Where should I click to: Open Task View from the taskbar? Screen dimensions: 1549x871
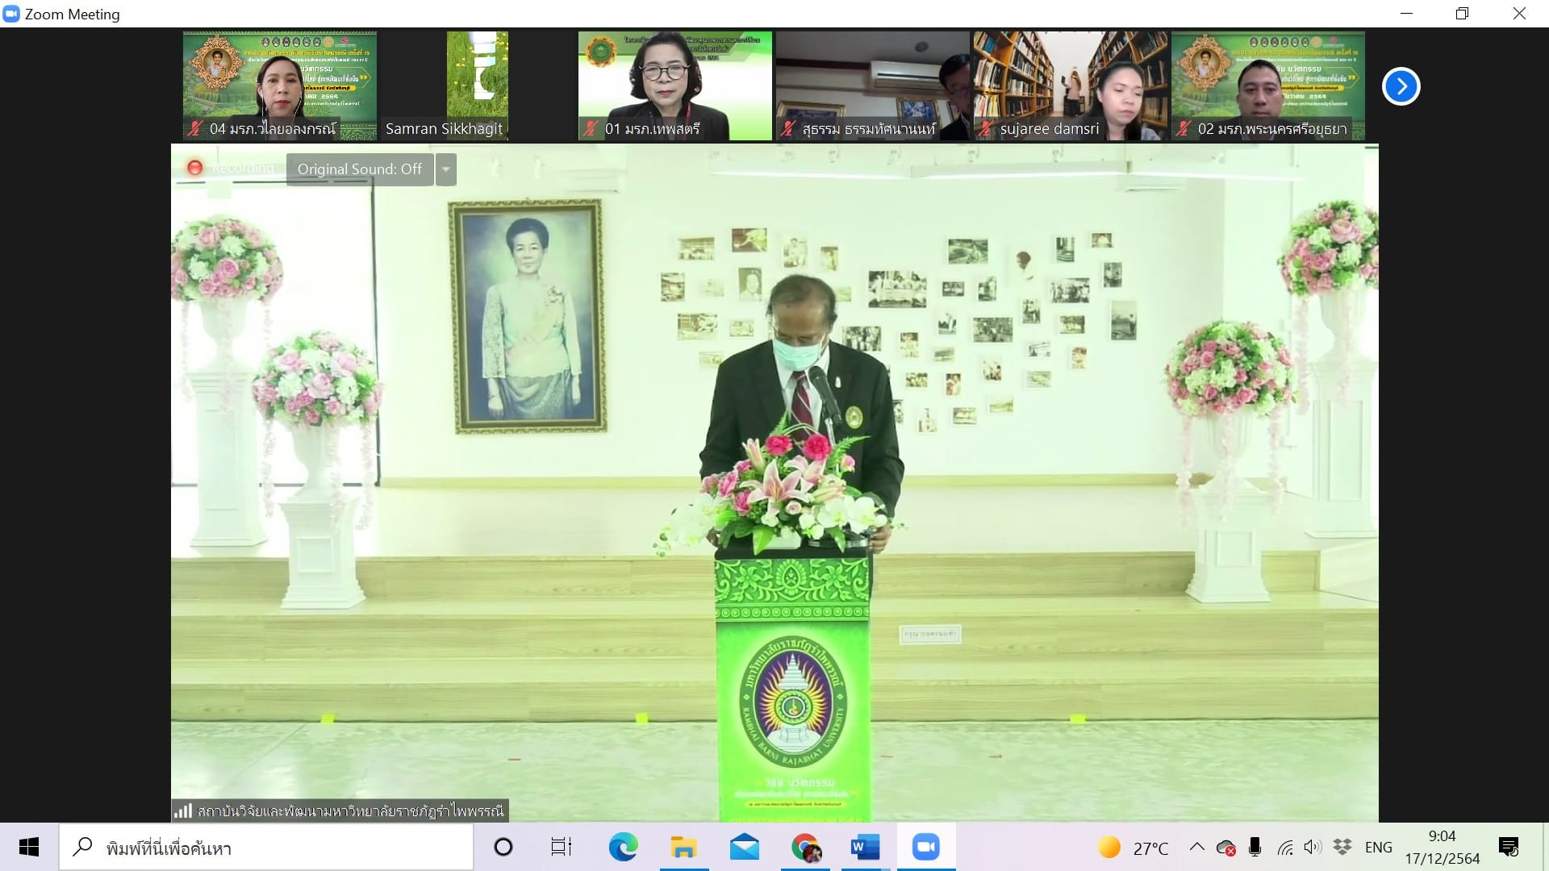561,847
